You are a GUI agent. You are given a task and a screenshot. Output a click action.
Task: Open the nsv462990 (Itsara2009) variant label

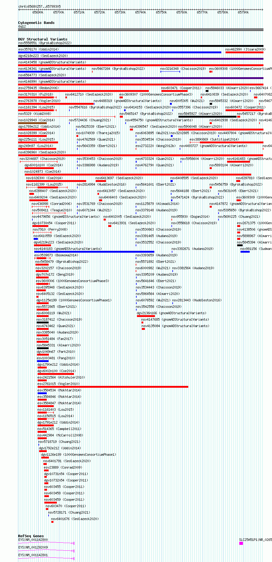pos(245,49)
